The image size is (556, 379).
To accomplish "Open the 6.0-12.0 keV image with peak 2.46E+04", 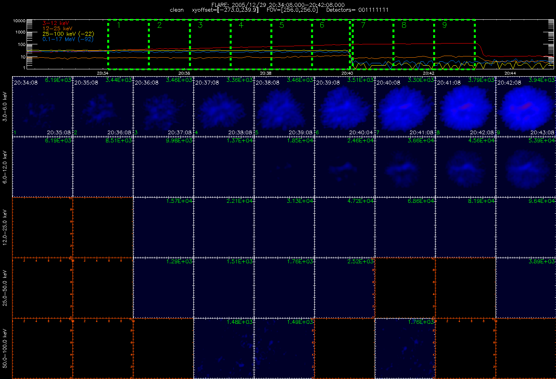I will click(345, 167).
